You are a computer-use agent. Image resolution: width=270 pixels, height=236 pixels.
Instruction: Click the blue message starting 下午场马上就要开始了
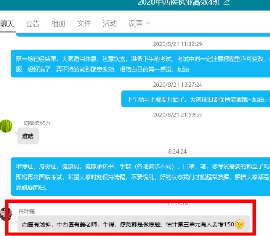[x=196, y=99]
